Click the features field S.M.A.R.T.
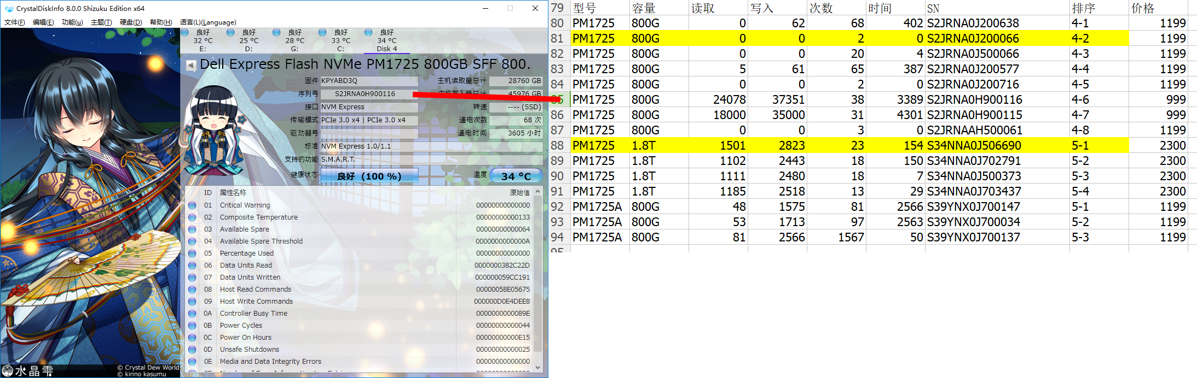1197x378 pixels. point(432,160)
